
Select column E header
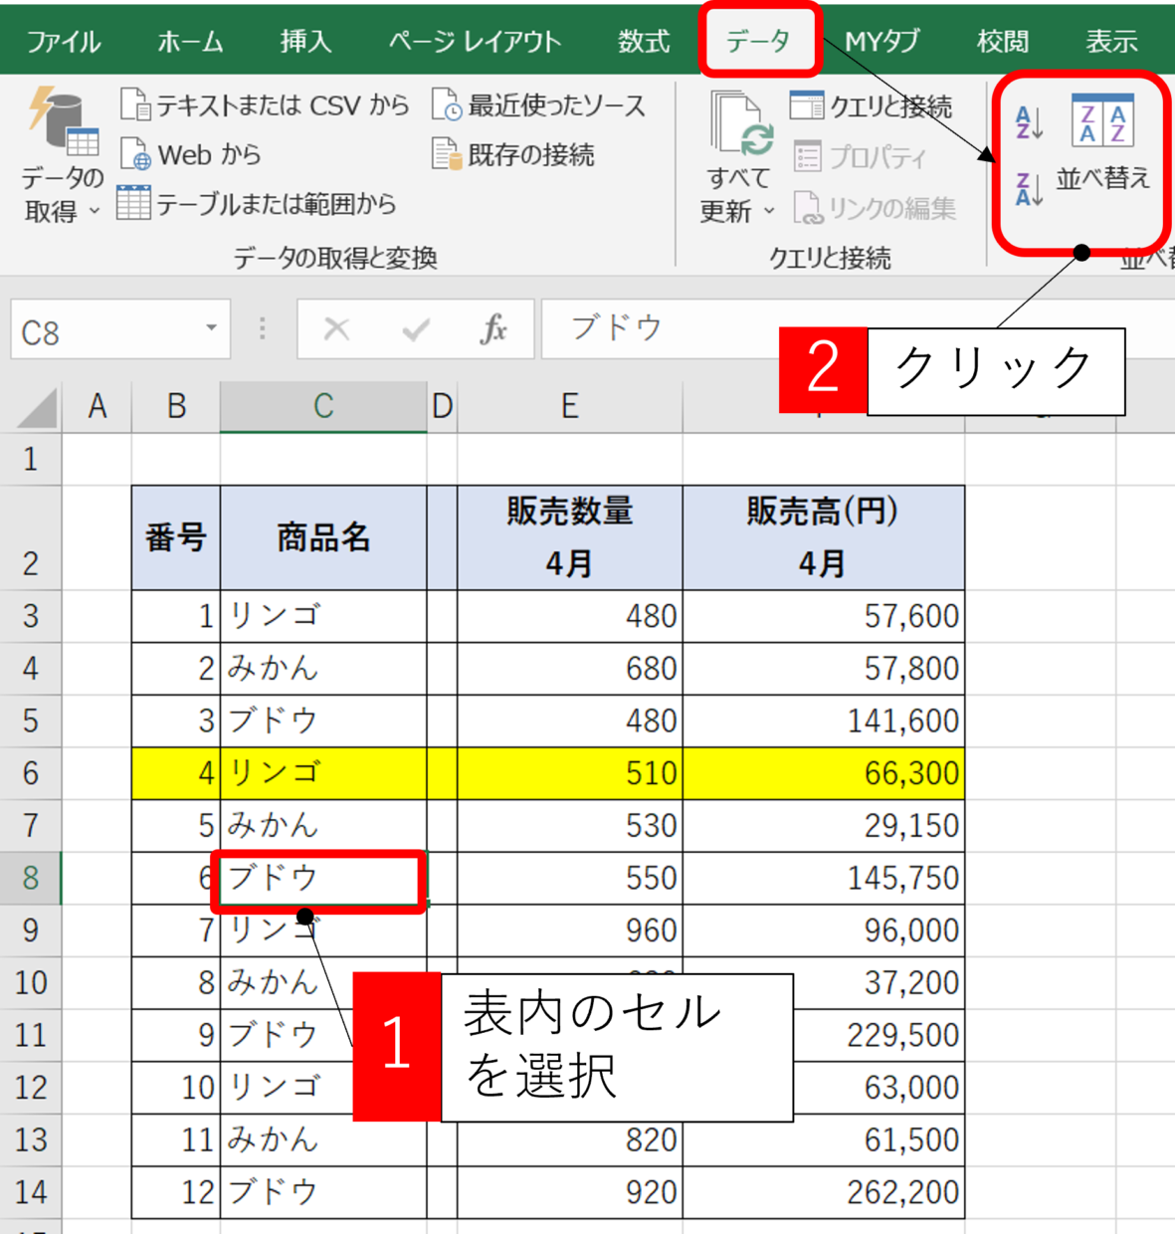pos(569,406)
